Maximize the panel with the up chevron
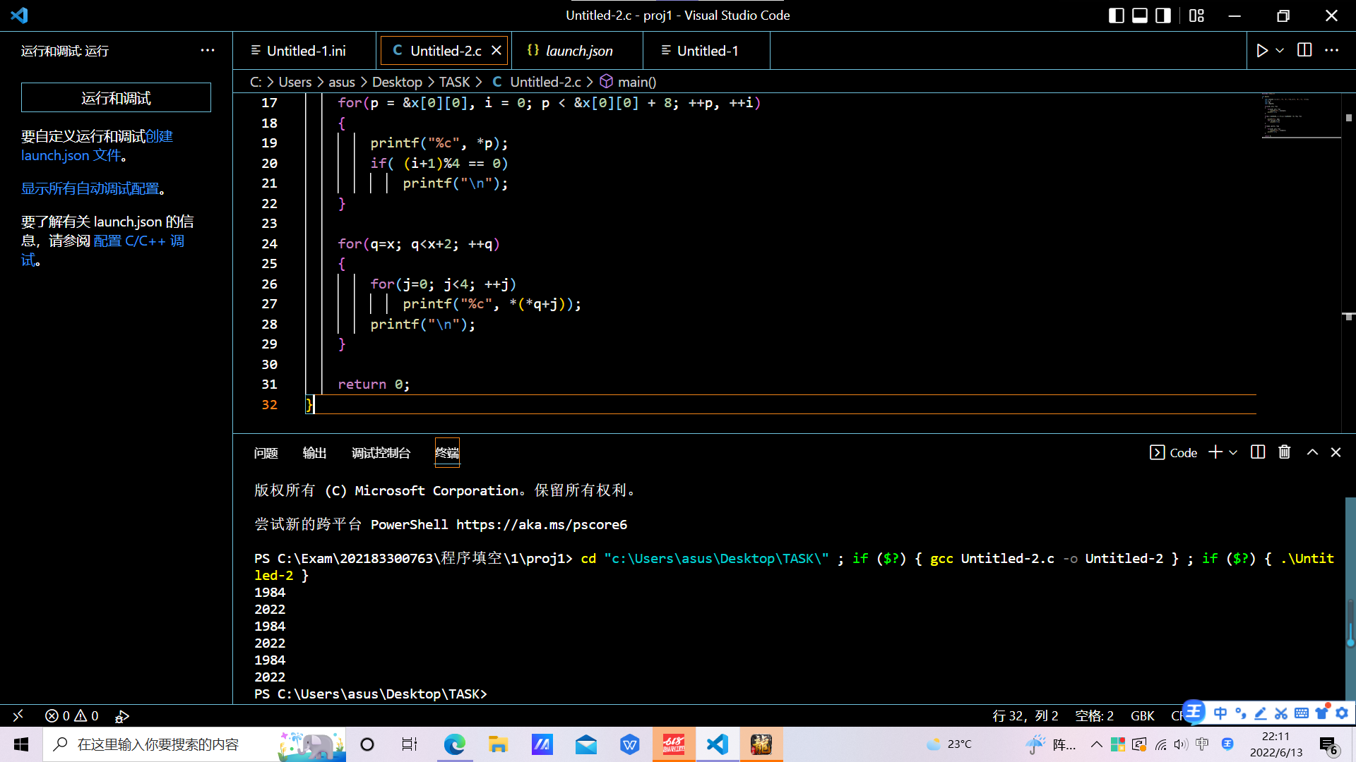 point(1312,452)
